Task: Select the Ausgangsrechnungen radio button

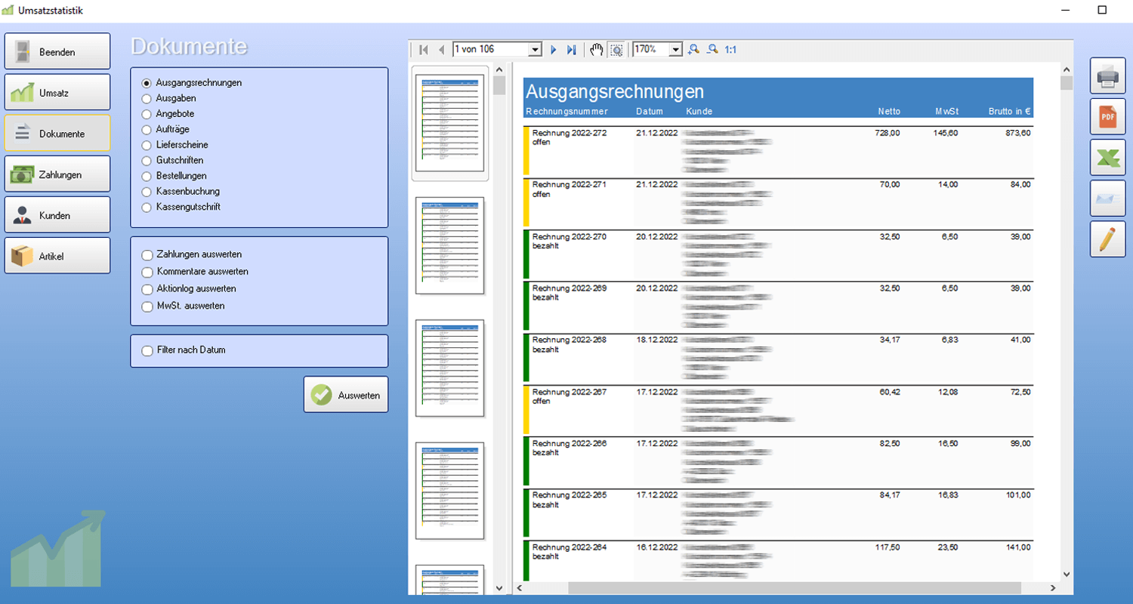Action: pos(147,83)
